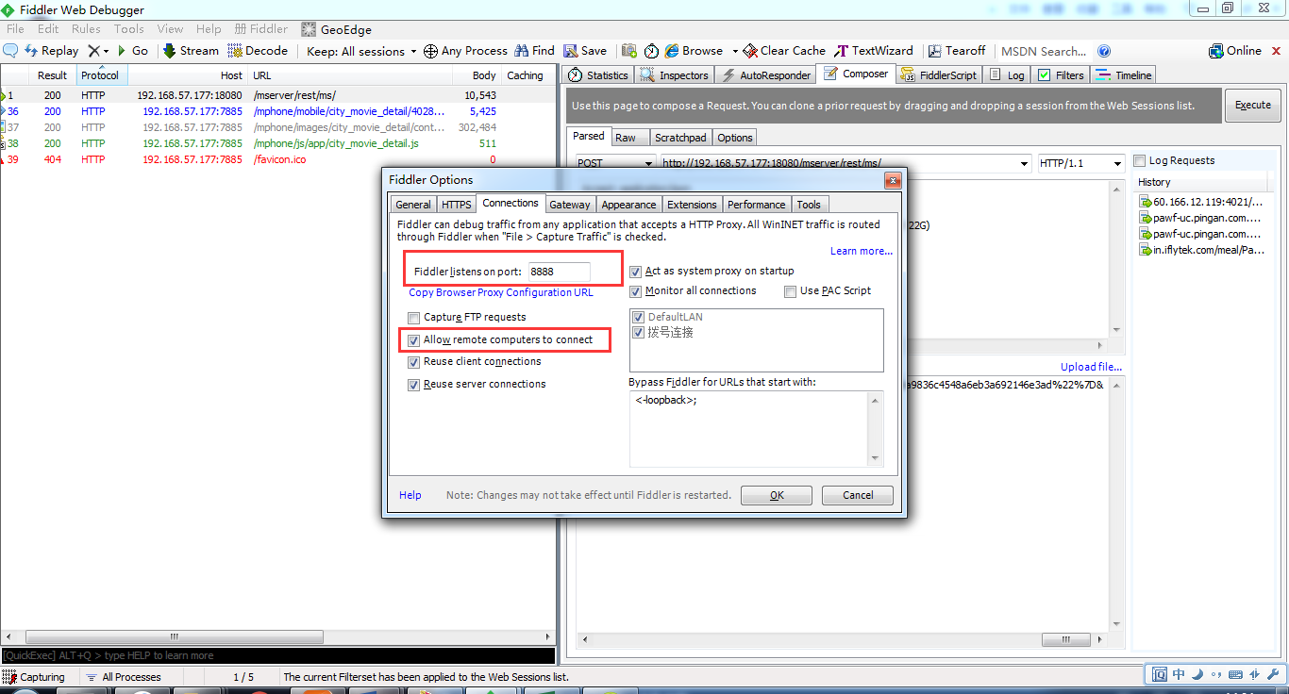Image resolution: width=1289 pixels, height=694 pixels.
Task: Select session /mphone/js/app/city_movie_detail.js
Action: click(x=277, y=143)
